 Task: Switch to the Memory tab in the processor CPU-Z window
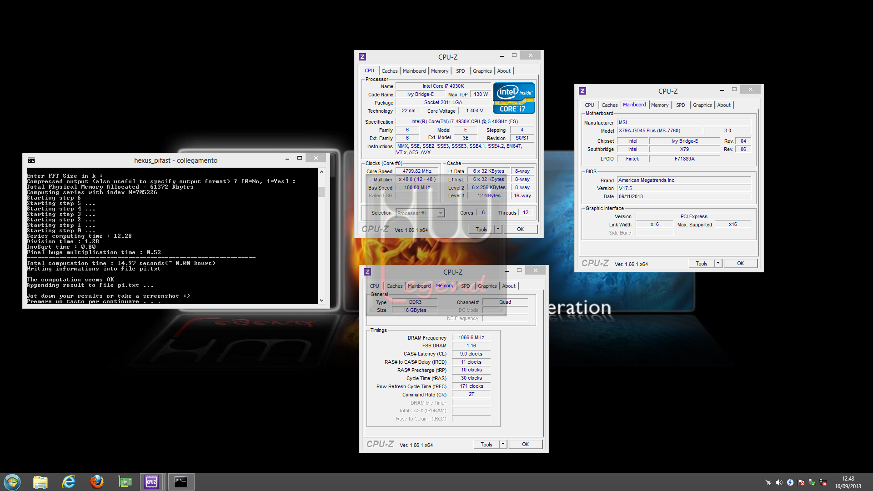point(440,71)
